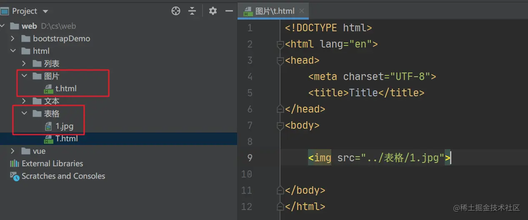
Task: Expand the 文本 folder arrow
Action: 24,101
